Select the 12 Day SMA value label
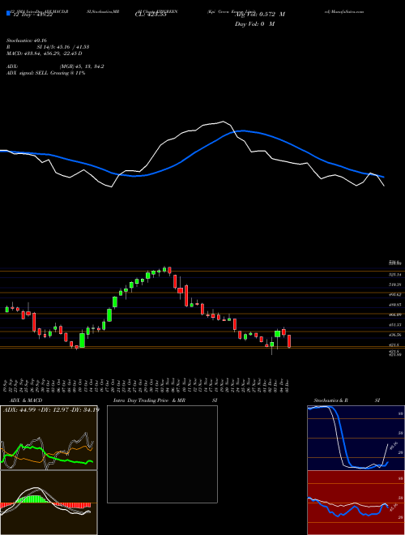Image resolution: width=405 pixels, height=535 pixels. 32,15
